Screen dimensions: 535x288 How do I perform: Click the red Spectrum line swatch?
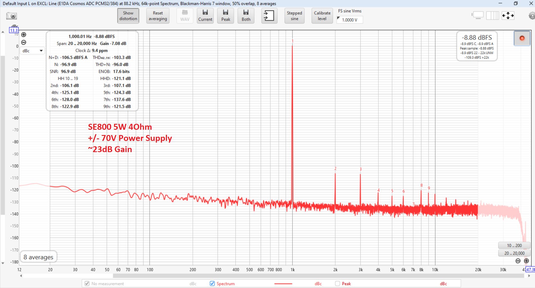(283, 284)
